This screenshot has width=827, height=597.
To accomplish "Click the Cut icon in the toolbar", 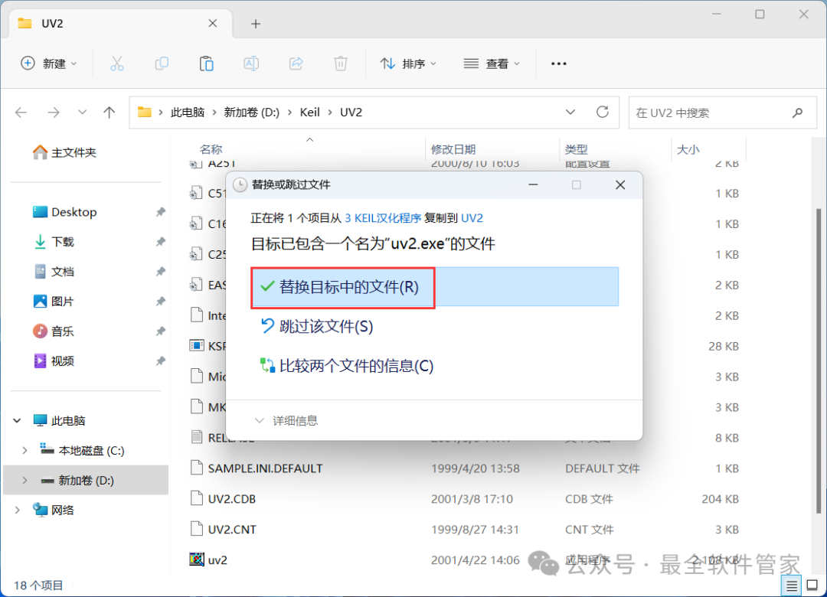I will 116,64.
